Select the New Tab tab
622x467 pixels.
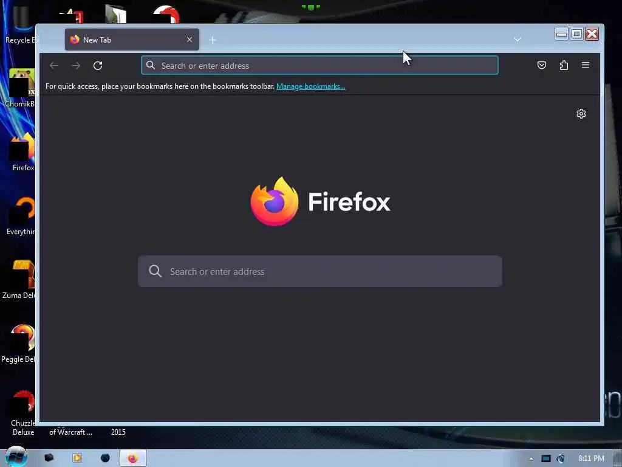[132, 40]
